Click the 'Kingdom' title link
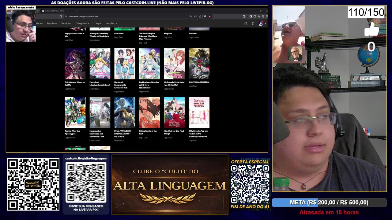 (x=168, y=33)
